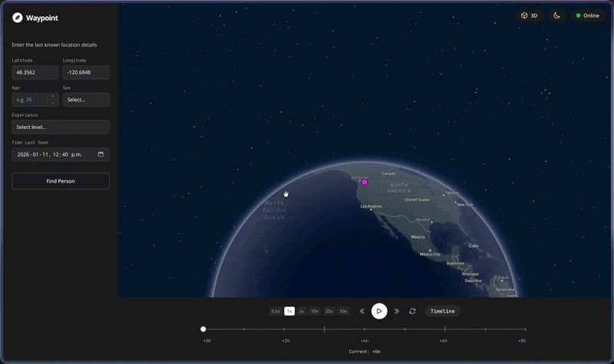Image resolution: width=614 pixels, height=364 pixels.
Task: Set playback speed to 2x
Action: point(302,311)
